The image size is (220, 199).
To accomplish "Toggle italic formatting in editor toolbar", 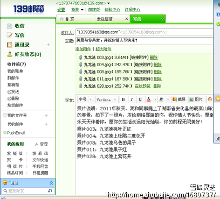I will point(132,99).
